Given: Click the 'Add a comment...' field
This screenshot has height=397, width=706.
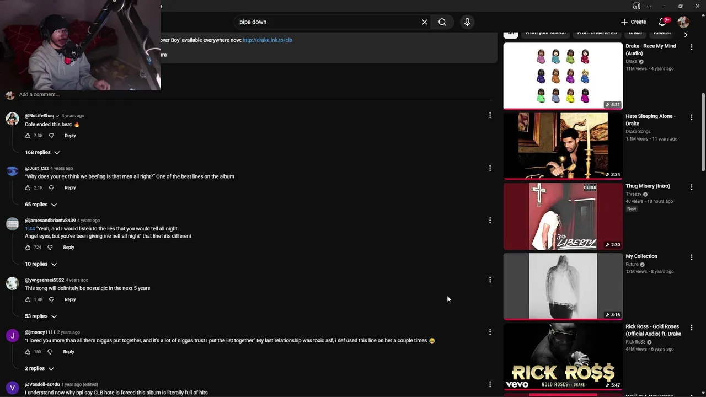Looking at the screenshot, I should point(255,95).
